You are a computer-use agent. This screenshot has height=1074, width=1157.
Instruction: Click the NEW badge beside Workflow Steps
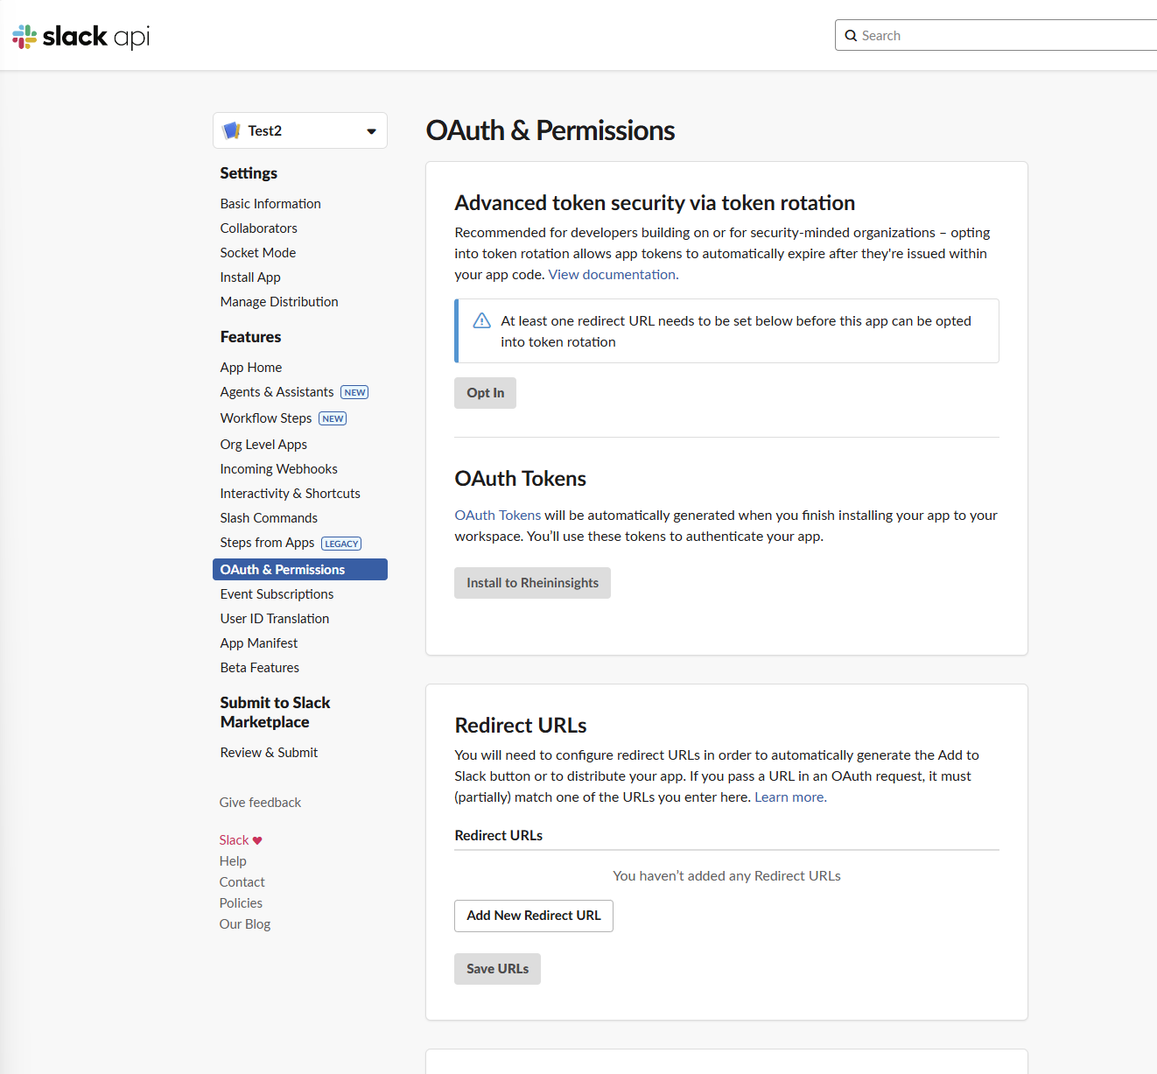(x=333, y=418)
